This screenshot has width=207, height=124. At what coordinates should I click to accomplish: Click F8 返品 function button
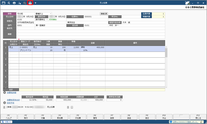pos(129,117)
